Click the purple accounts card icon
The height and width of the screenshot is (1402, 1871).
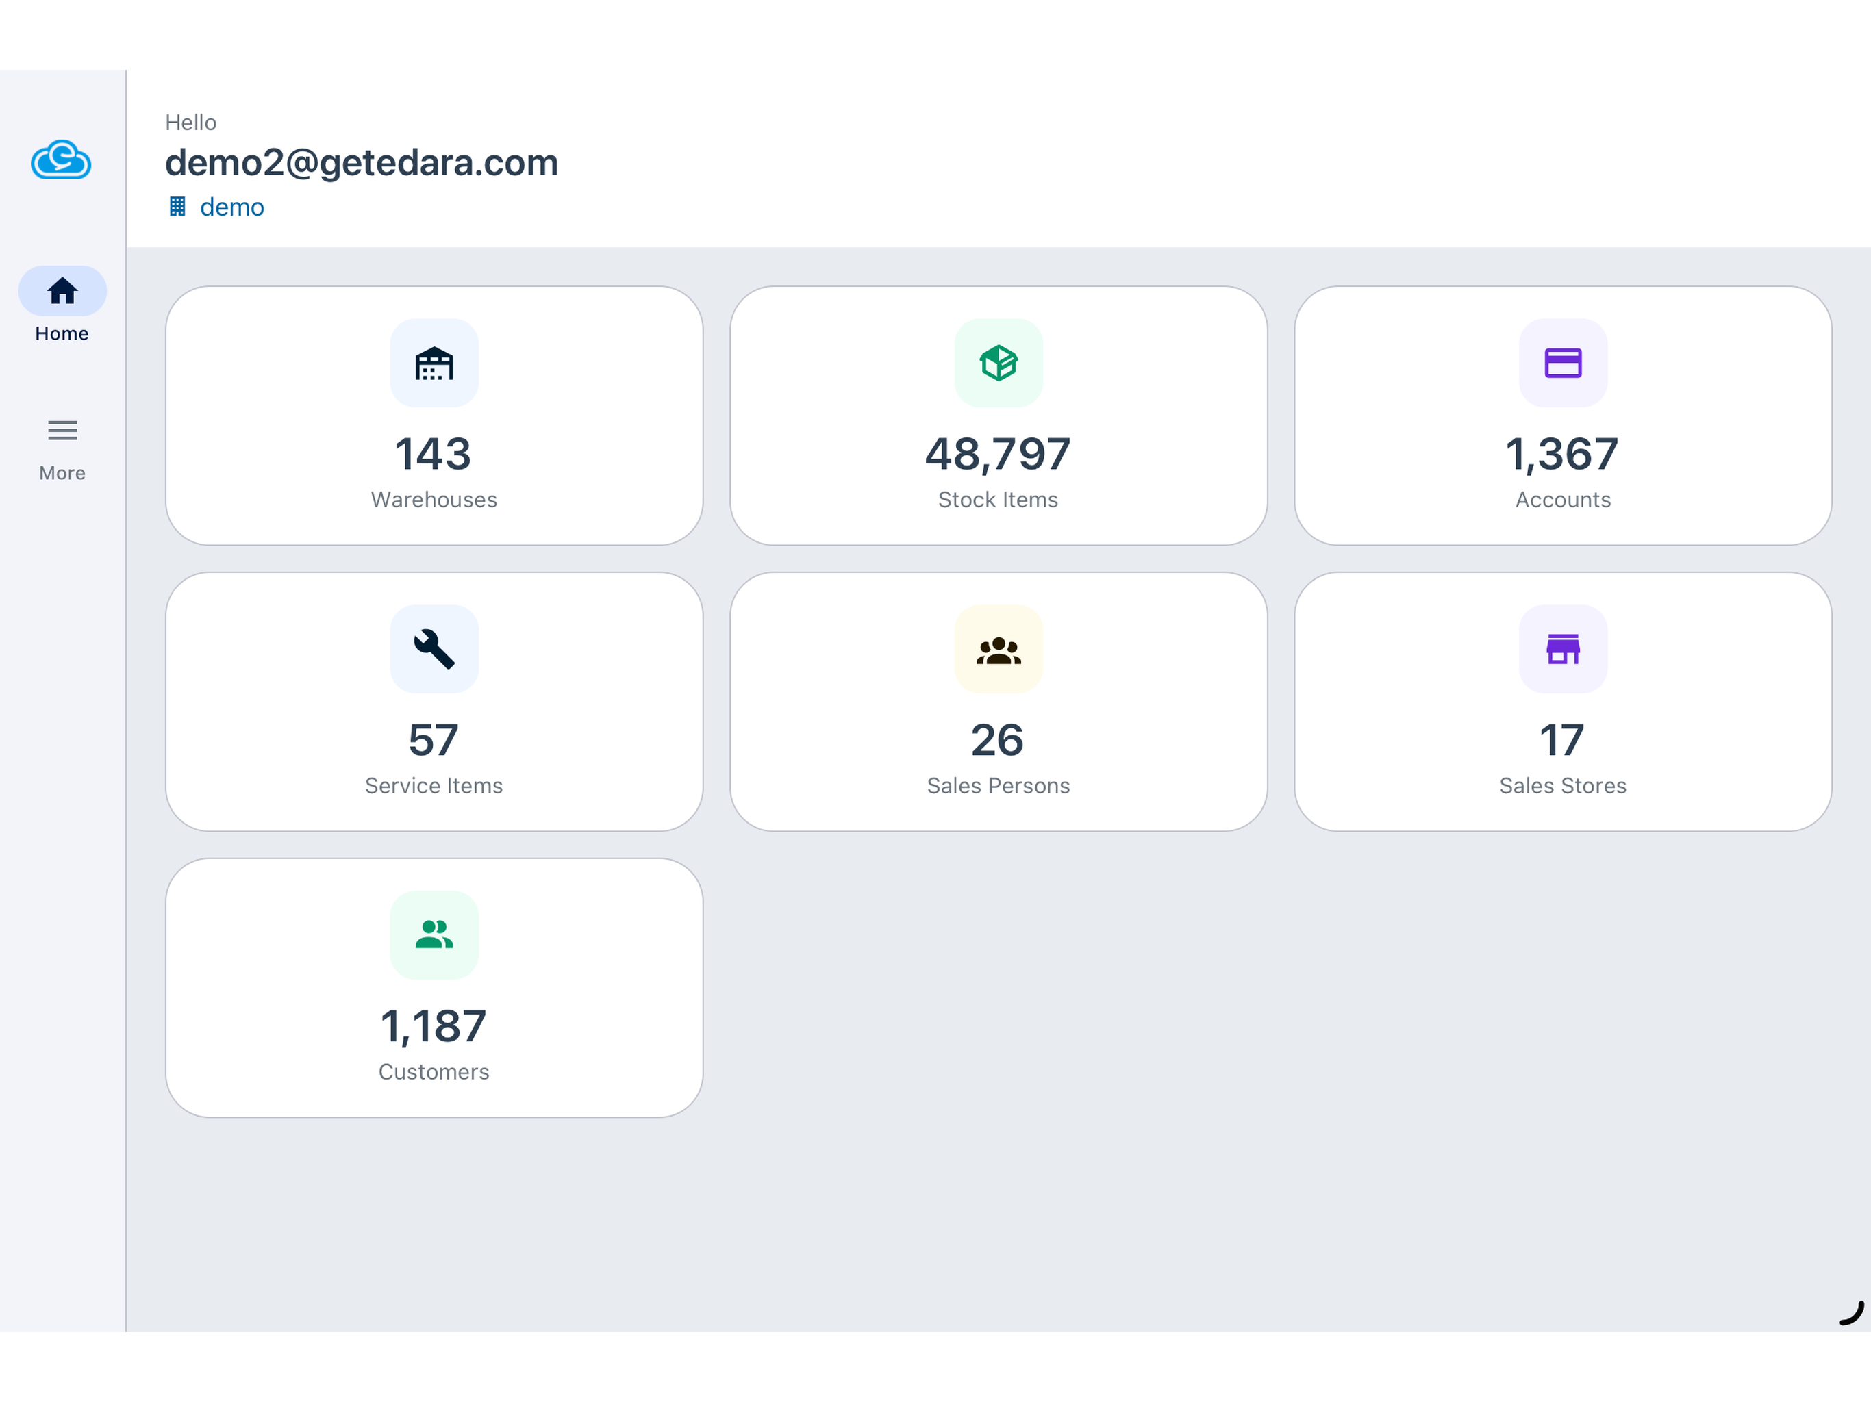pos(1562,364)
